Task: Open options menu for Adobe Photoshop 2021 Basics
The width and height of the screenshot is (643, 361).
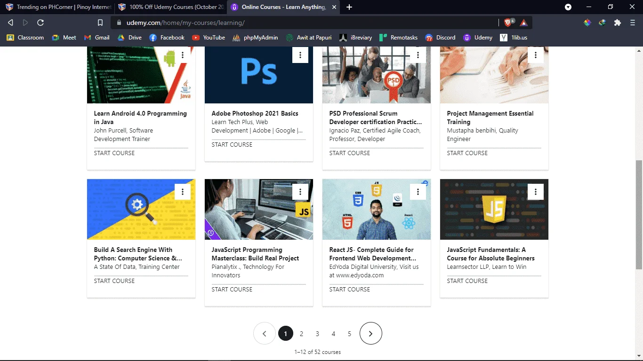Action: point(300,55)
